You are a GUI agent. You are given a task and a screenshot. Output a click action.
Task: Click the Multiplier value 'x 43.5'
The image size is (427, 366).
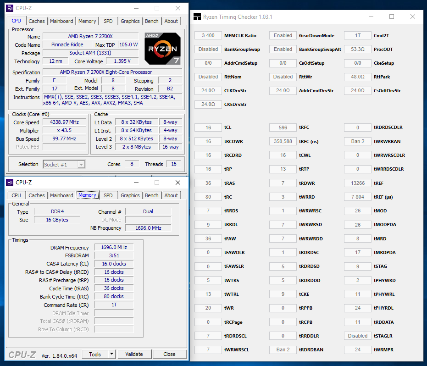click(x=64, y=130)
